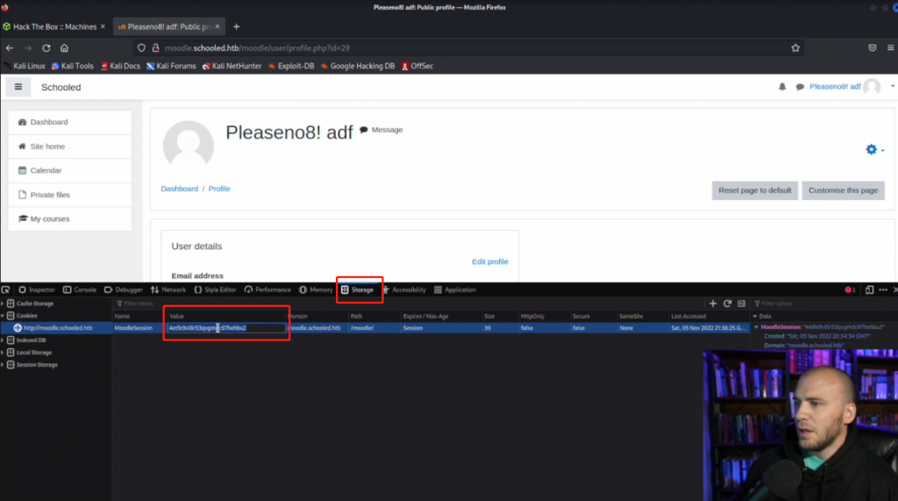Open Calendar in side menu
898x501 pixels.
(70, 170)
